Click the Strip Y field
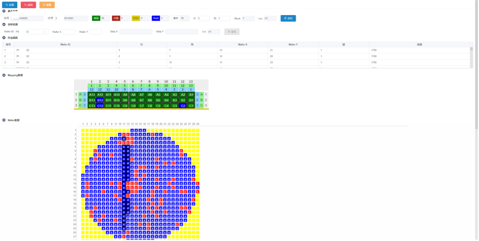Image resolution: width=479 pixels, height=241 pixels. point(181,32)
